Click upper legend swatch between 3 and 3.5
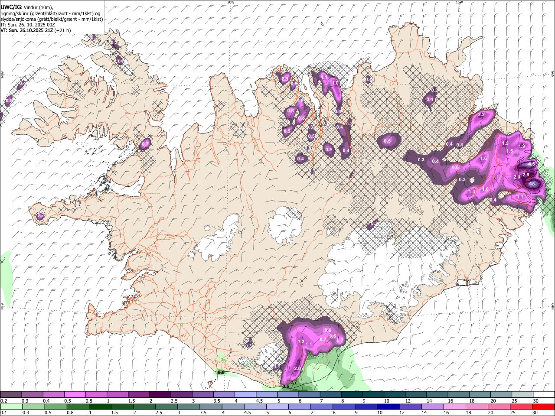 coord(202,395)
